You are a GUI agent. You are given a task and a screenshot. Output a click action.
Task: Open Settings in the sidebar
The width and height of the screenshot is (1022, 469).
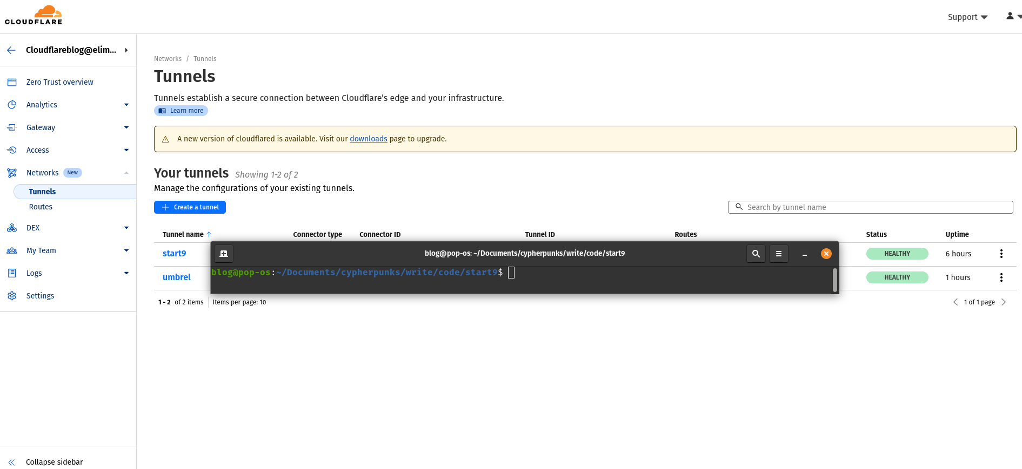tap(40, 296)
